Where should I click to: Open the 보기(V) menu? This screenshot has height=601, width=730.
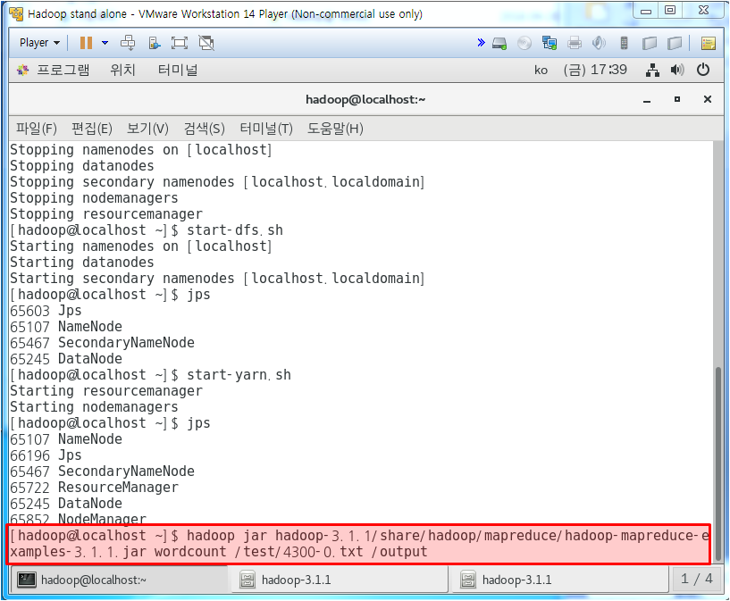coord(147,129)
